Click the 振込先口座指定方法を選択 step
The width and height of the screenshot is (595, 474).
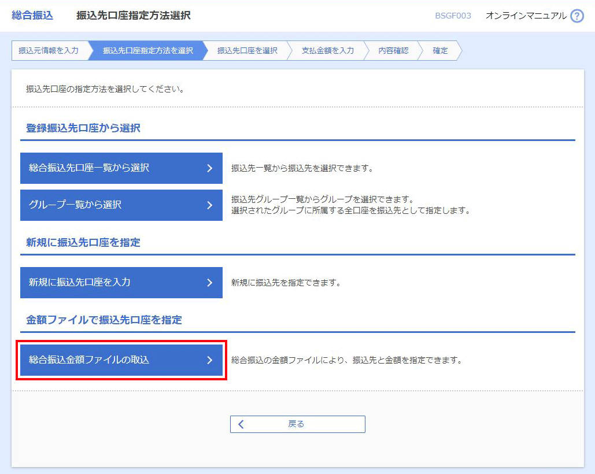click(148, 51)
